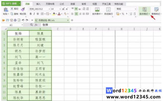Expand the arrow beside the font color A
This screenshot has height=101, width=163.
62,14
